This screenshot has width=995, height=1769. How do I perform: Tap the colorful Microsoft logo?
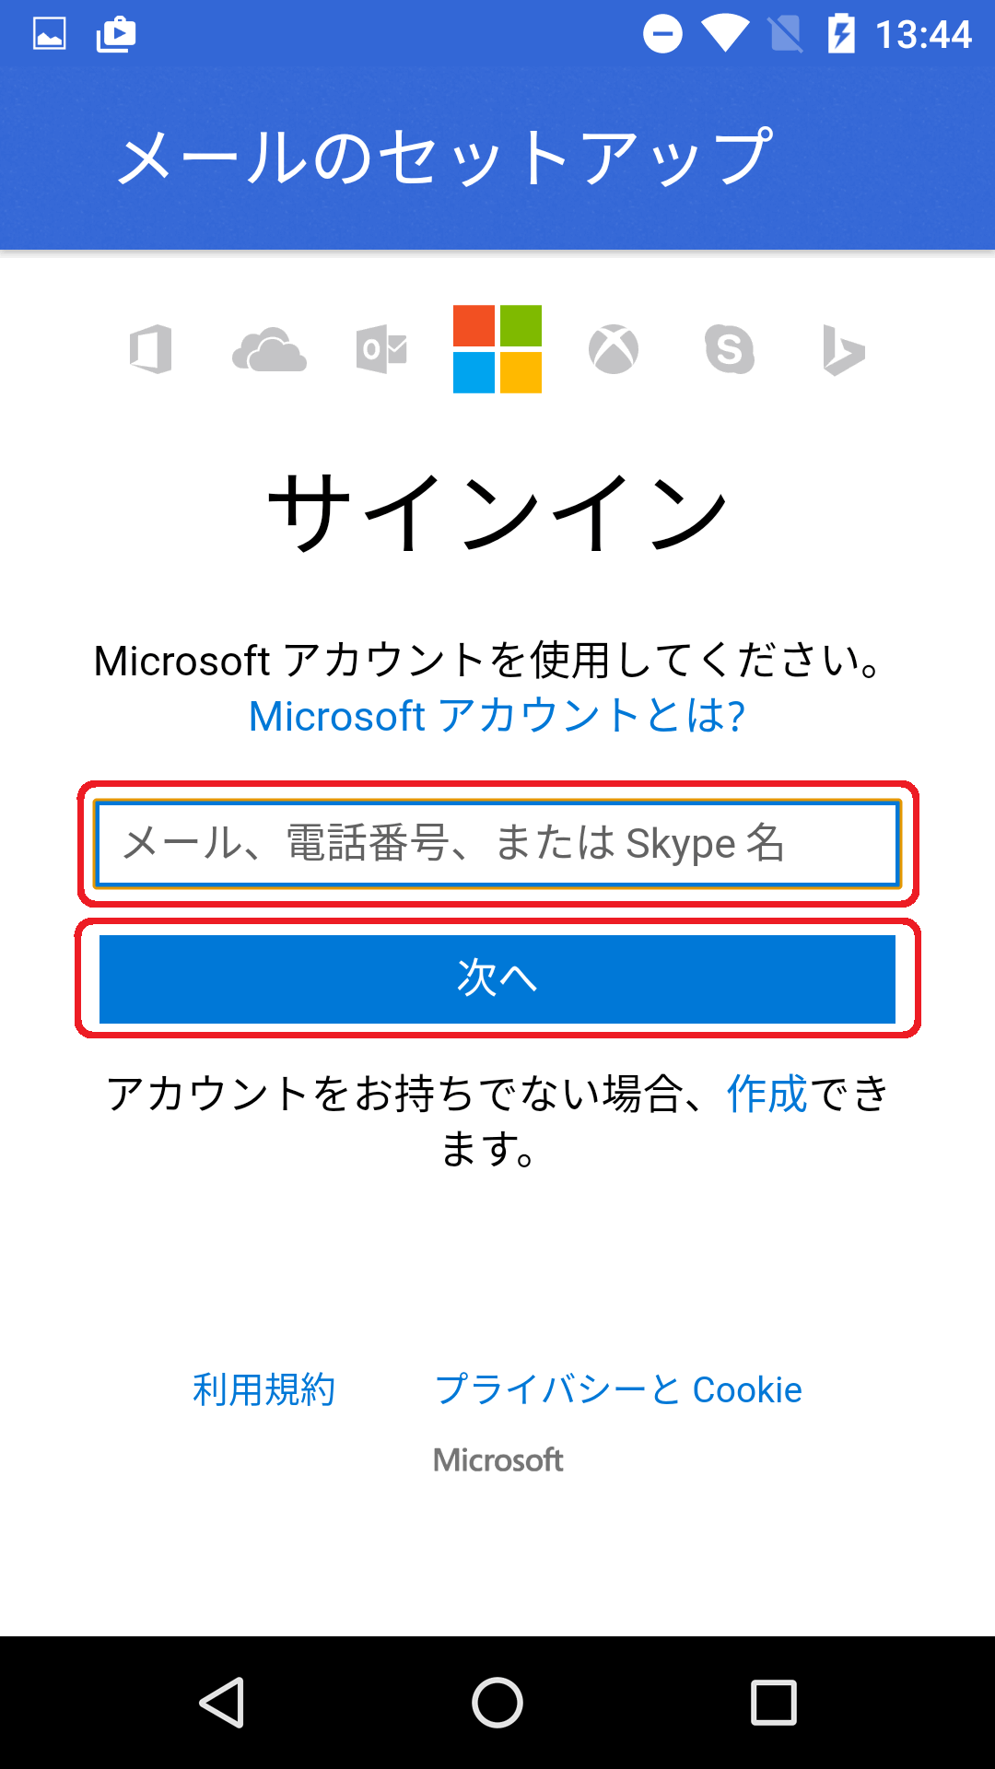coord(497,349)
